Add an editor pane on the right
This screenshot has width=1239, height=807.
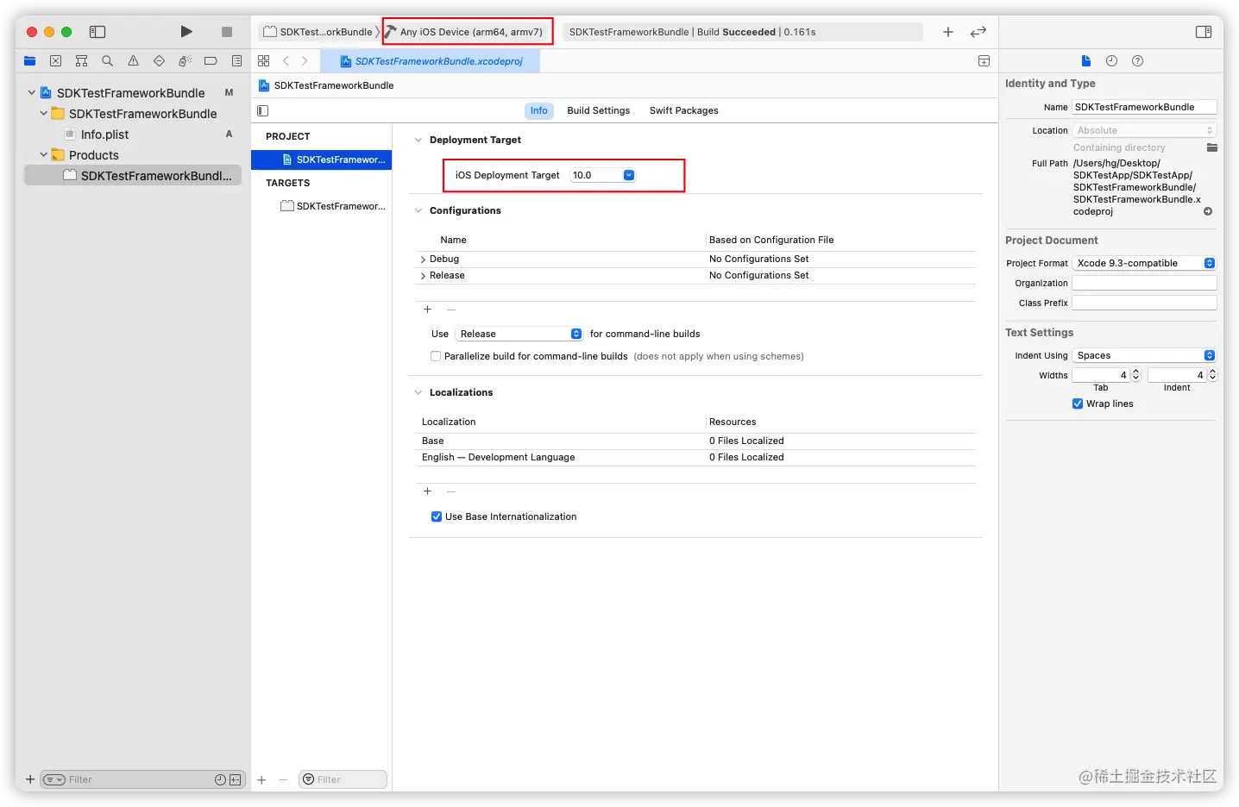point(984,61)
